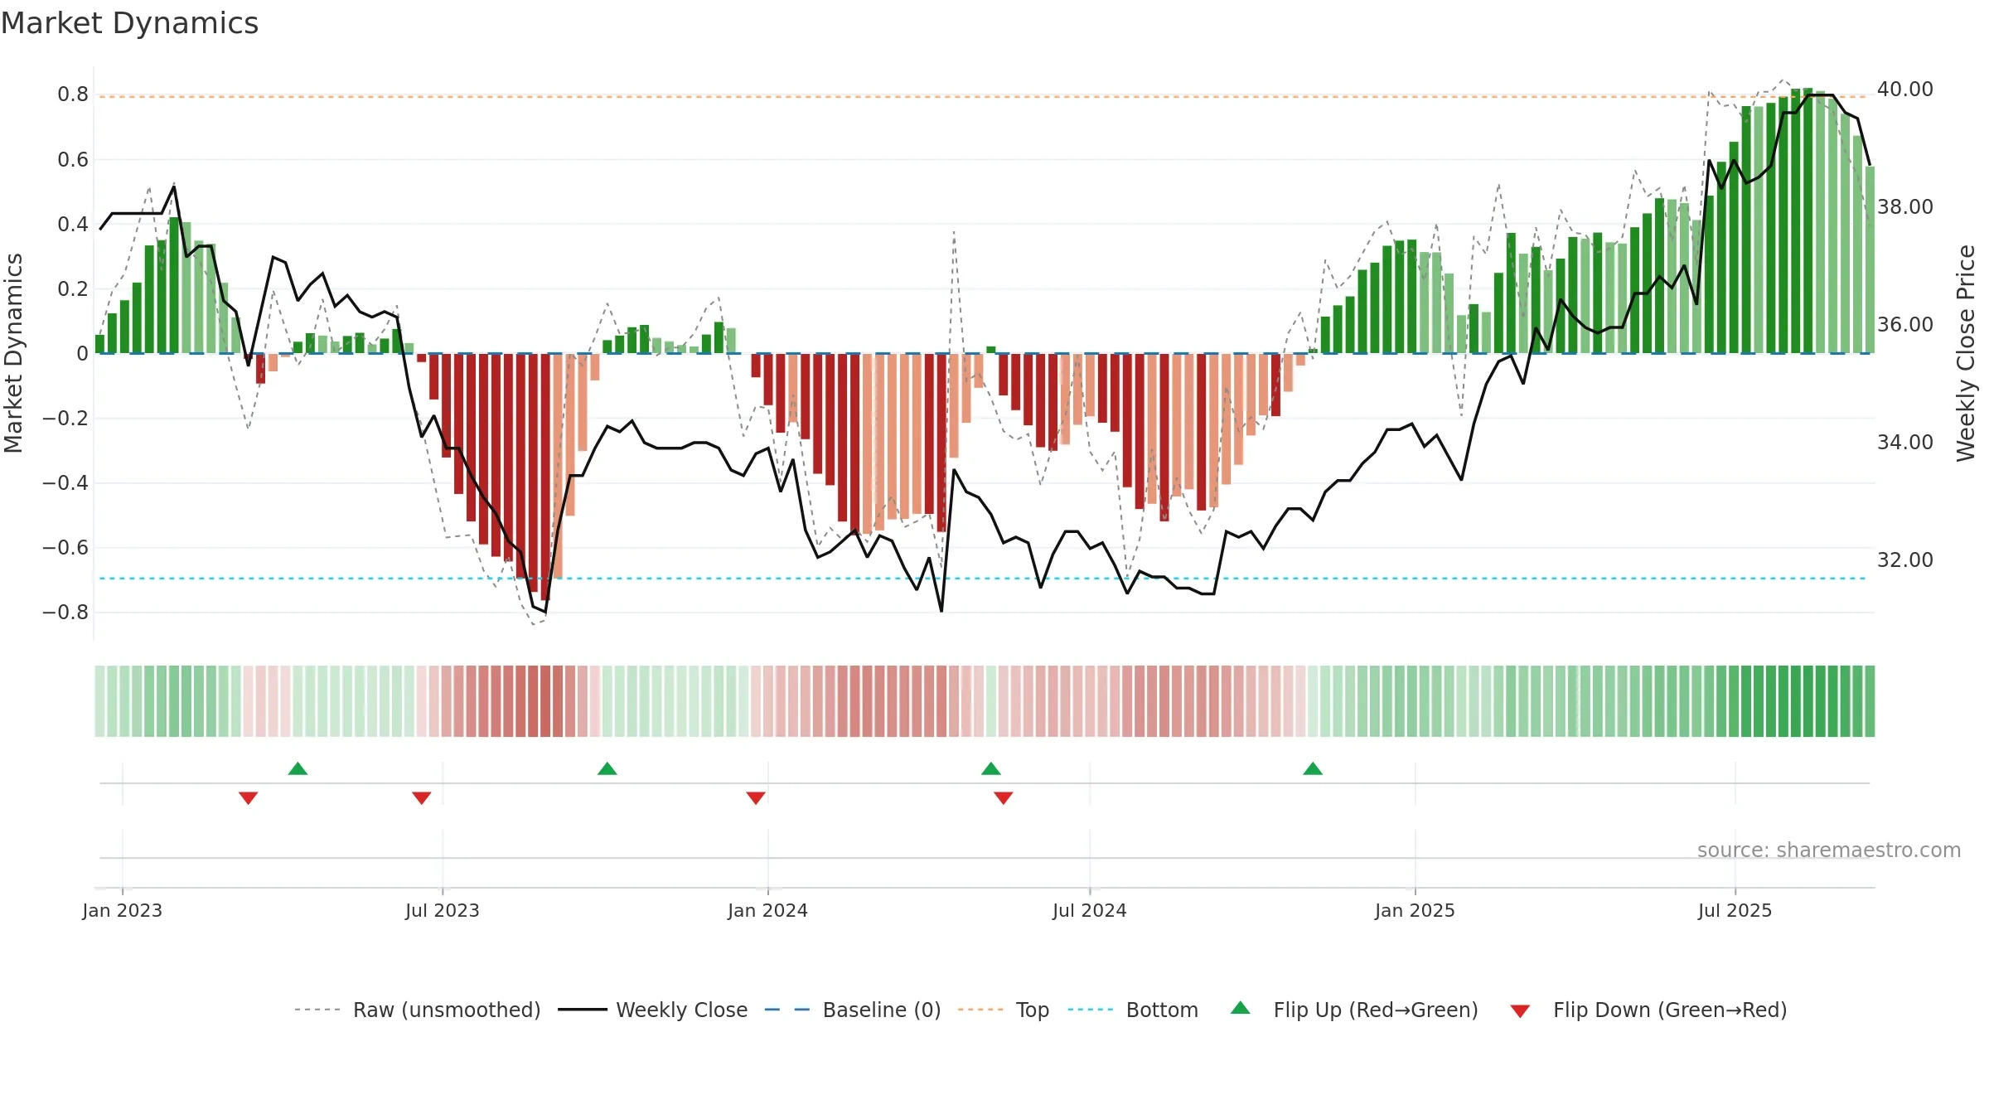
Task: Click the Jul 2024 x-axis label
Action: (x=1090, y=910)
